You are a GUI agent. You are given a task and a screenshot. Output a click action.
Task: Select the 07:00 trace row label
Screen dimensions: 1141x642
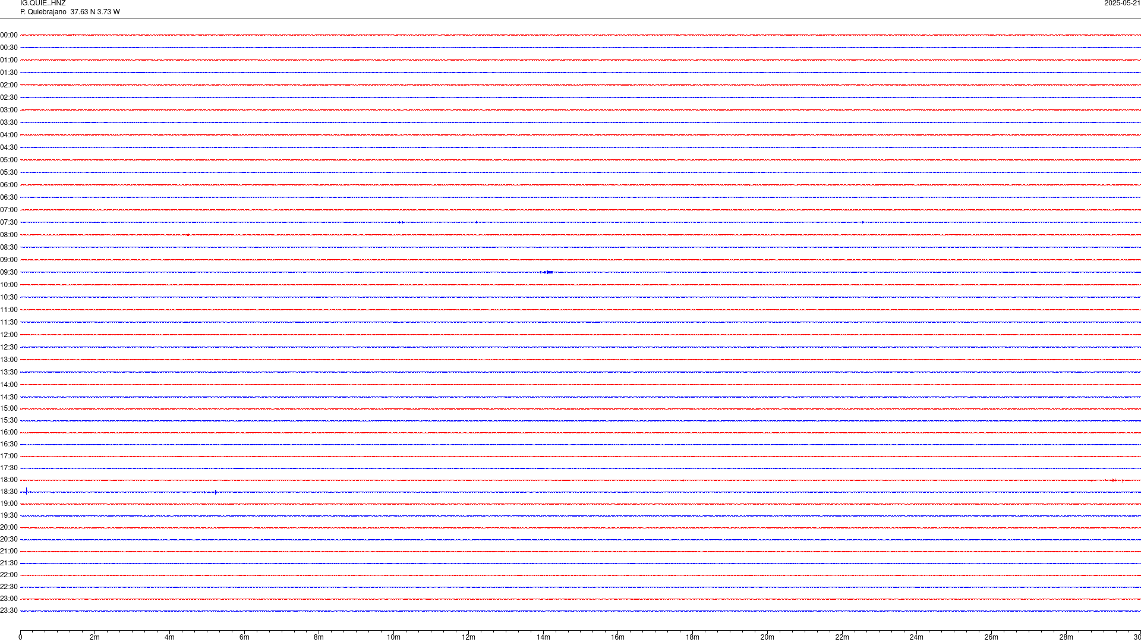tap(9, 210)
